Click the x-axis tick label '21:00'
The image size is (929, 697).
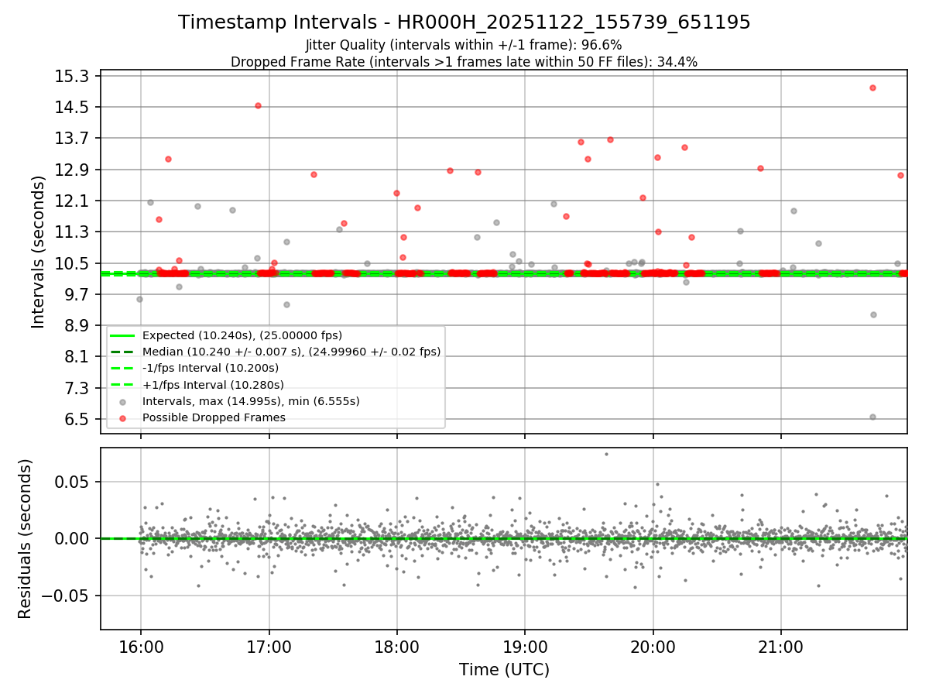coord(781,647)
